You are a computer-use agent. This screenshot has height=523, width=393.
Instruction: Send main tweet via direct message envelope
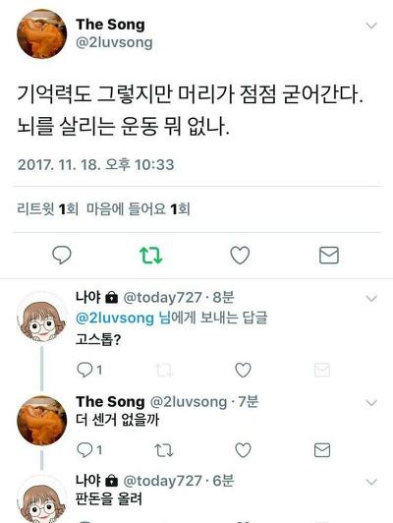(x=329, y=256)
